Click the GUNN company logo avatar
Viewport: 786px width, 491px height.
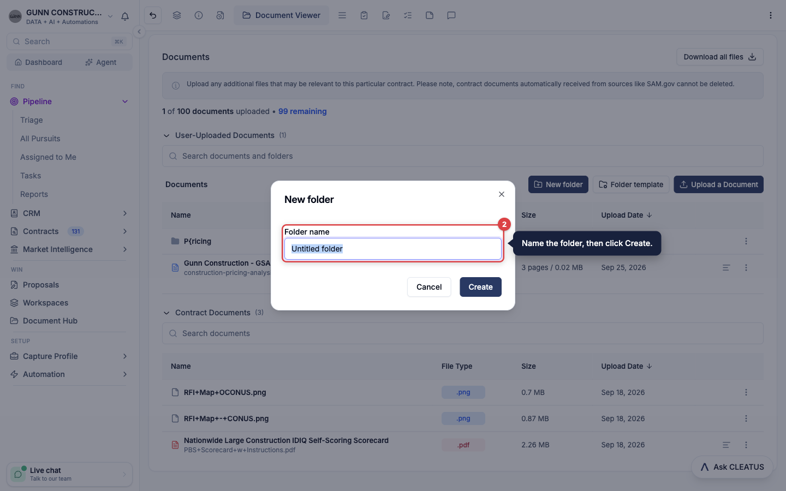[x=15, y=16]
